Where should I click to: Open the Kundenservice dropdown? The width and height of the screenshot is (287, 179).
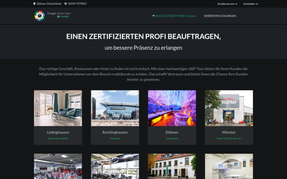[227, 4]
